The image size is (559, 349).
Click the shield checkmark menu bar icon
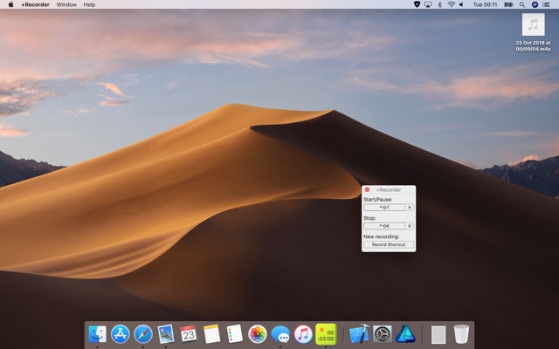(417, 4)
